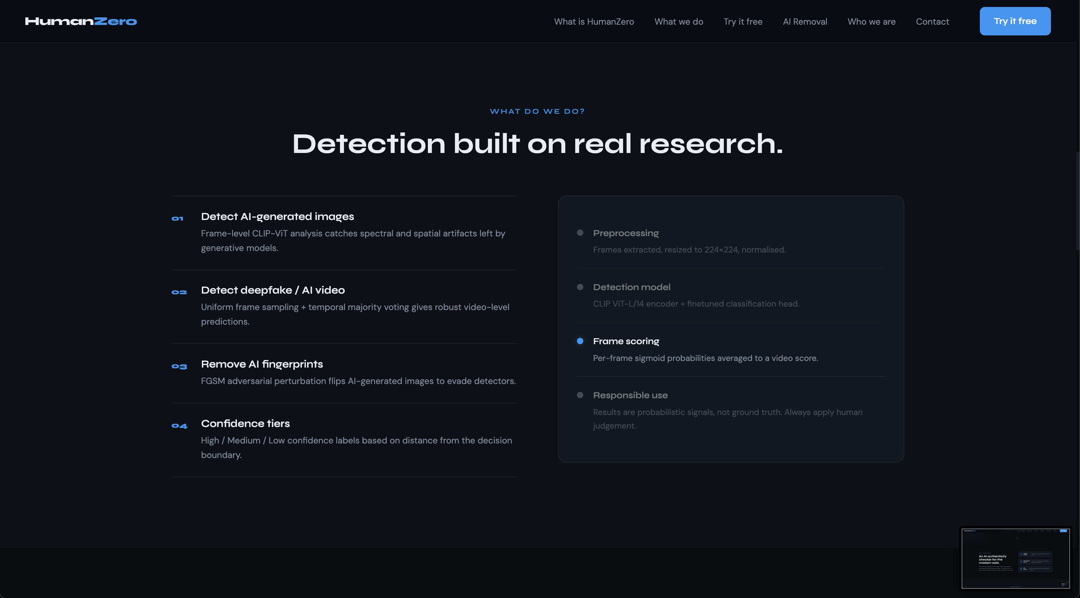
Task: Open What is HumanZero nav link
Action: coord(594,22)
